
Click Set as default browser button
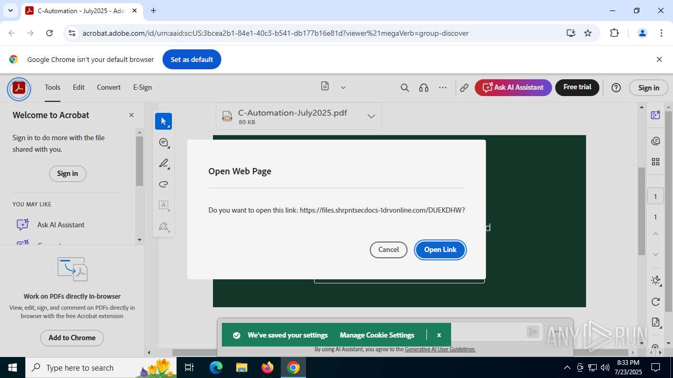pyautogui.click(x=192, y=59)
